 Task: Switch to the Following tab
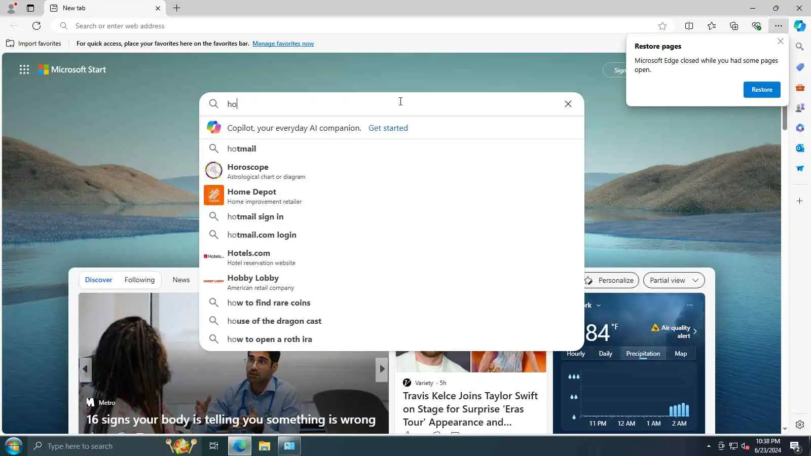[x=139, y=280]
